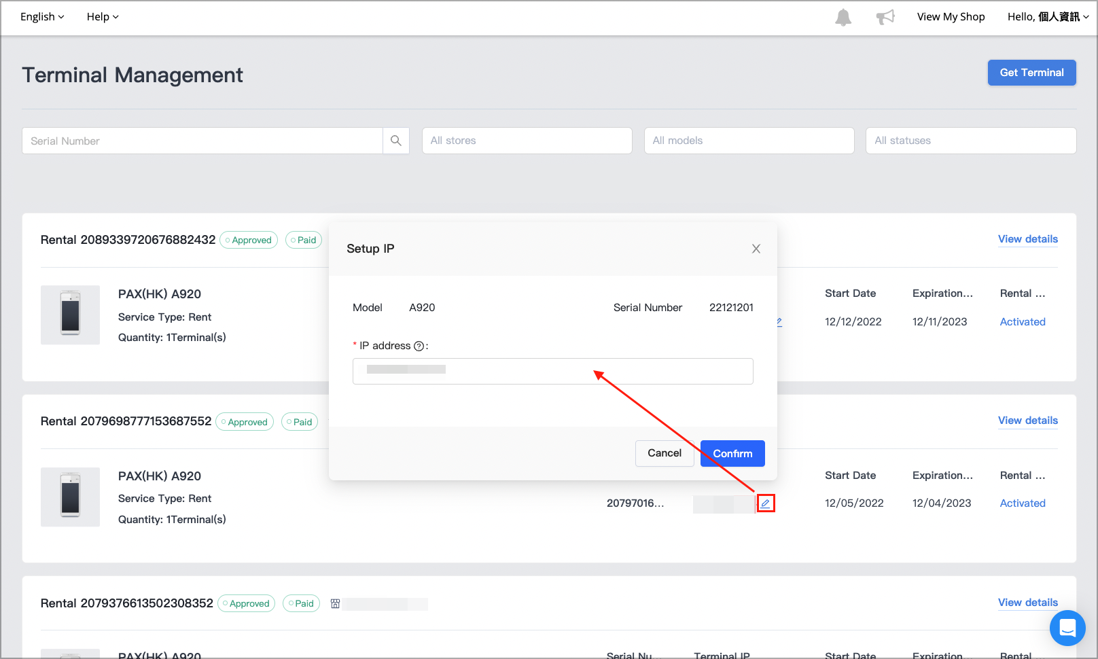
Task: Click the Terminal Management heading
Action: point(132,75)
